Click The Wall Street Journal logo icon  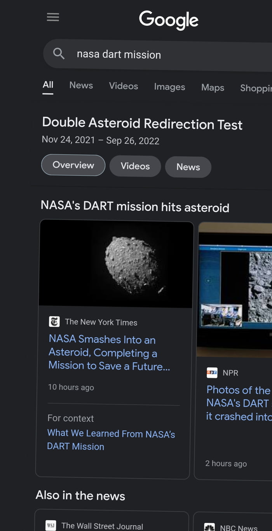pos(51,526)
